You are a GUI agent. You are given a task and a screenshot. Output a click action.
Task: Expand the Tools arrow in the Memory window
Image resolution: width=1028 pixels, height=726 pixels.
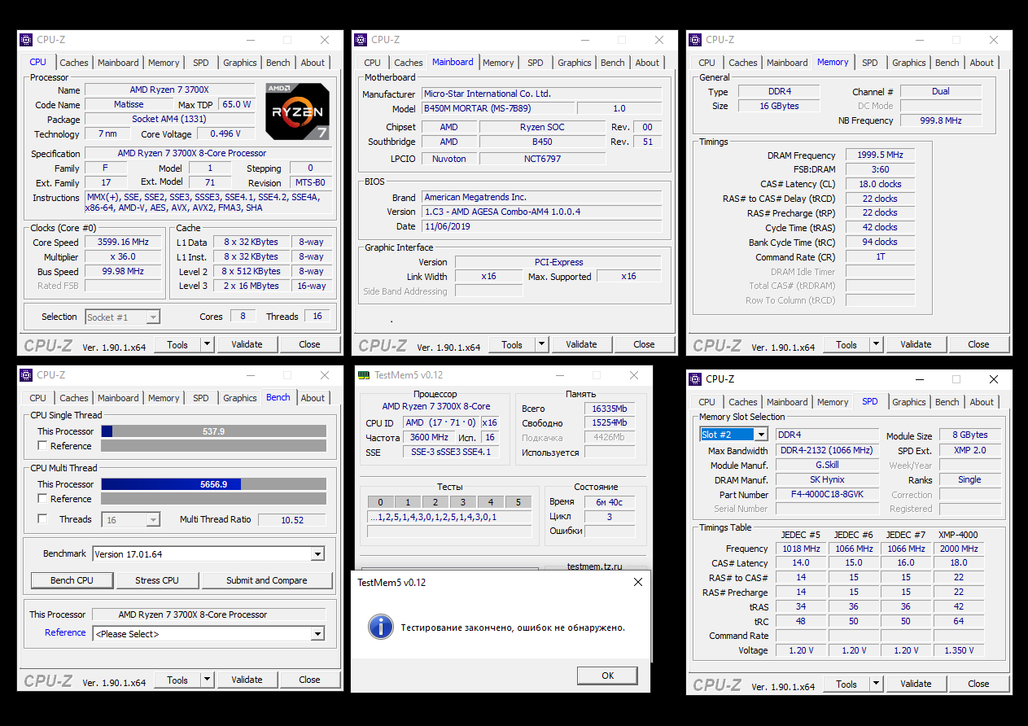[x=877, y=344]
